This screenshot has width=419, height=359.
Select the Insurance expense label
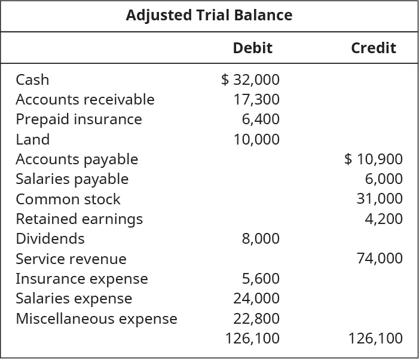(x=81, y=278)
